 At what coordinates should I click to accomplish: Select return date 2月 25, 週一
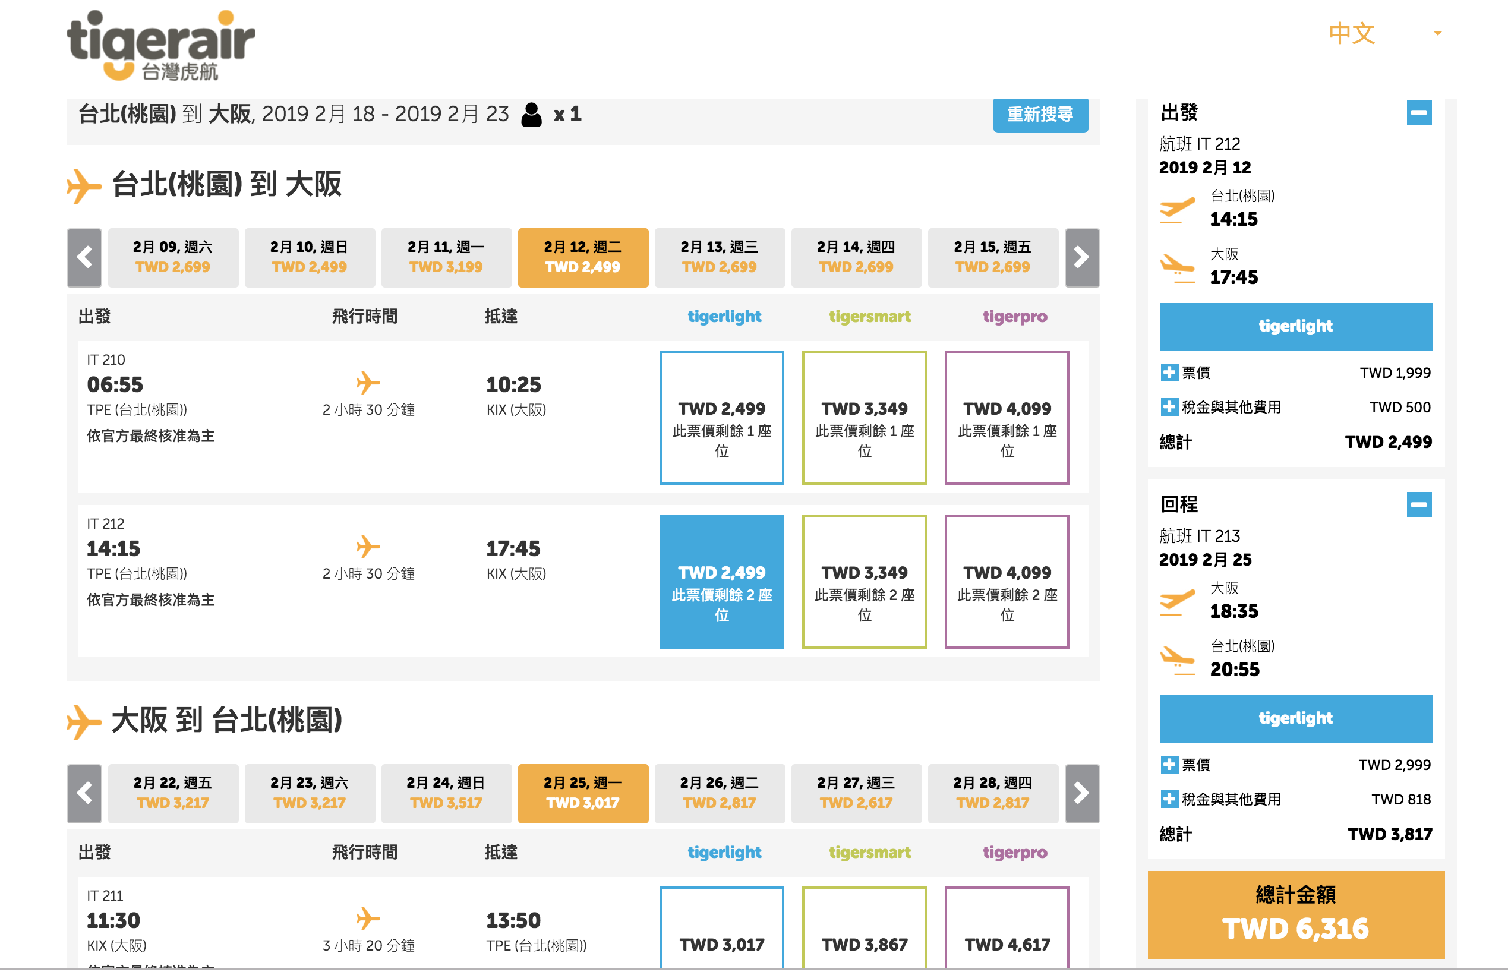pyautogui.click(x=583, y=793)
